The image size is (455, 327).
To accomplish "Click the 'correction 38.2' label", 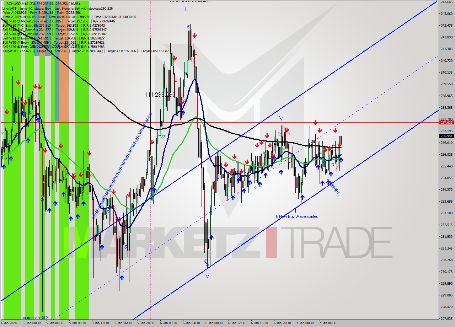I will (36, 318).
